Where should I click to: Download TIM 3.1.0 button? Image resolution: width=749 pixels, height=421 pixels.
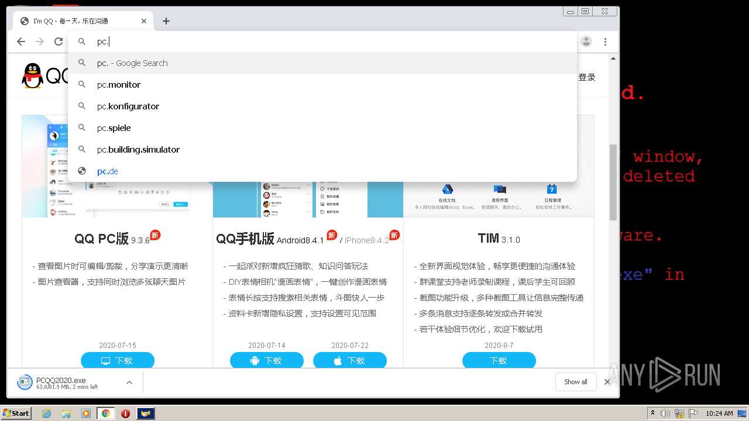pos(499,361)
